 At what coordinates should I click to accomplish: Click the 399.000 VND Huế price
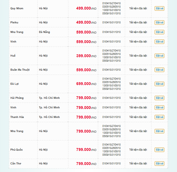[84, 56]
